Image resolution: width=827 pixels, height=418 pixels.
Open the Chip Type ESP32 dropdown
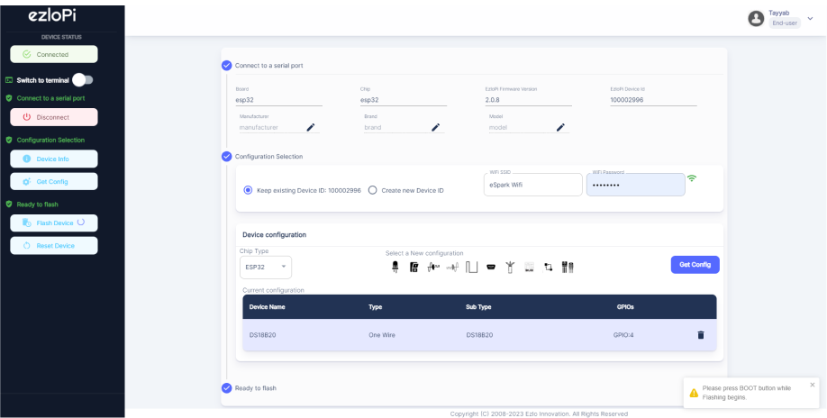(x=265, y=268)
